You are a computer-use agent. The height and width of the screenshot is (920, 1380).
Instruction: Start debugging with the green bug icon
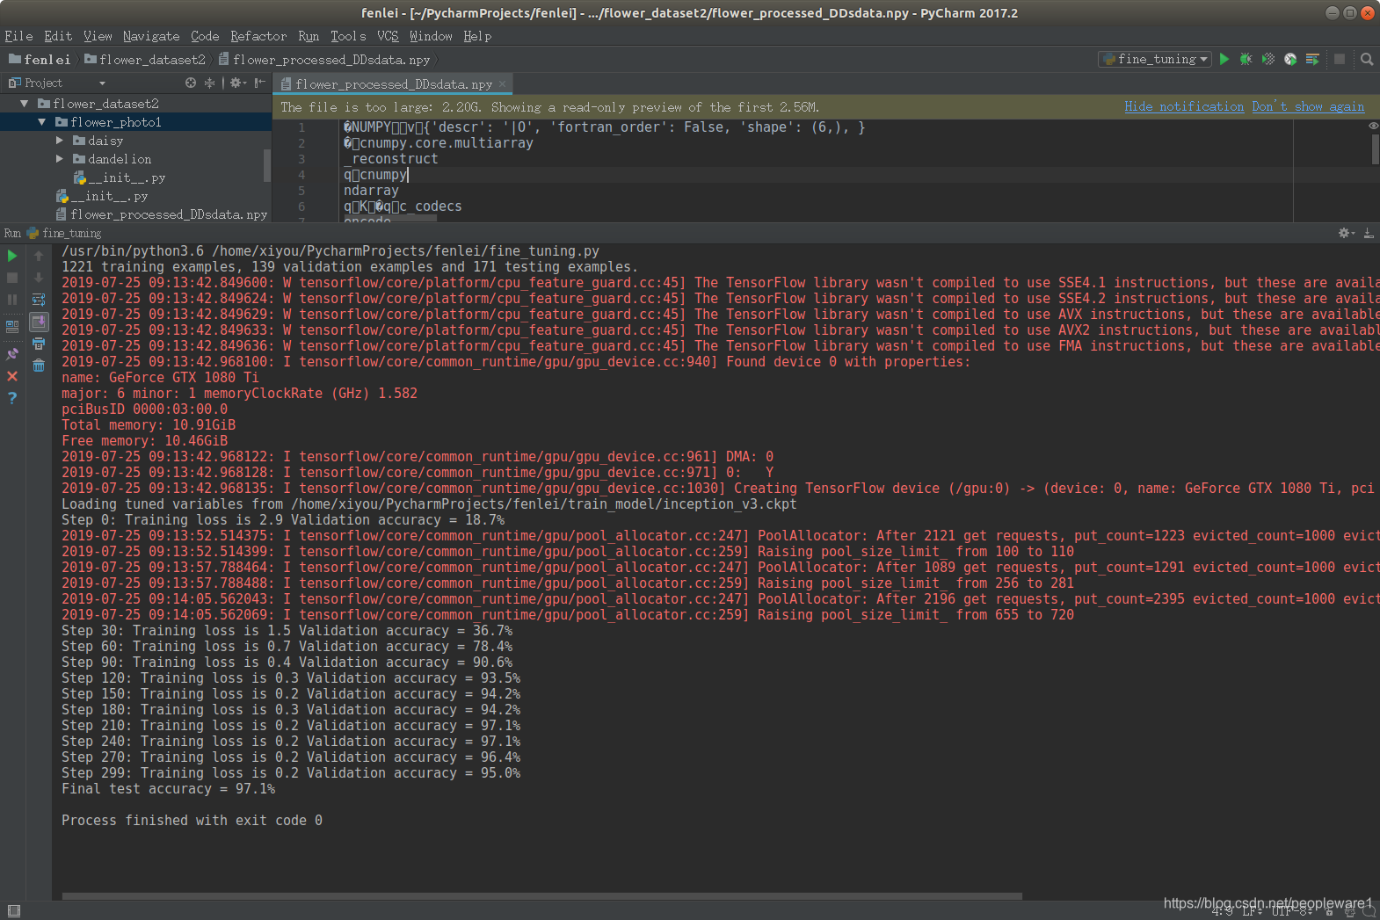pos(1246,59)
